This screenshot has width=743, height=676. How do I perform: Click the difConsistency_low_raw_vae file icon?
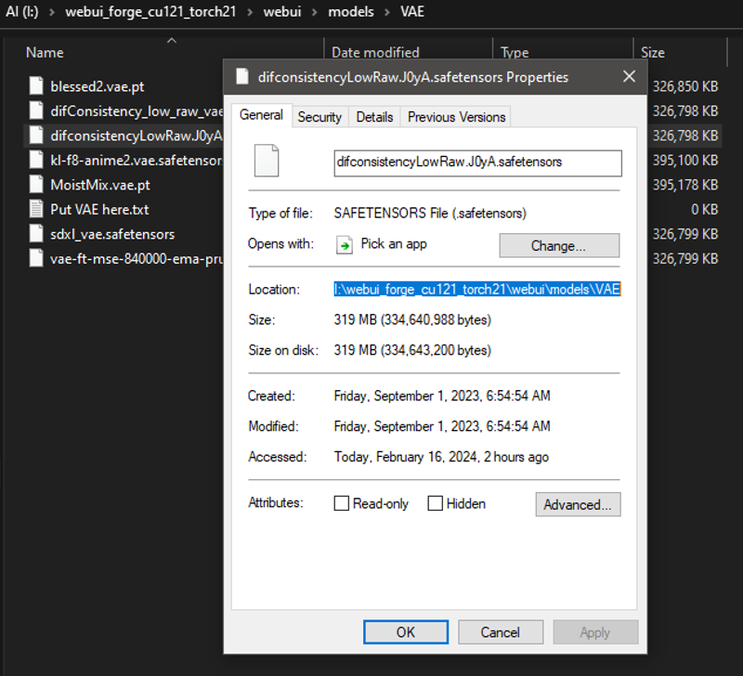36,110
